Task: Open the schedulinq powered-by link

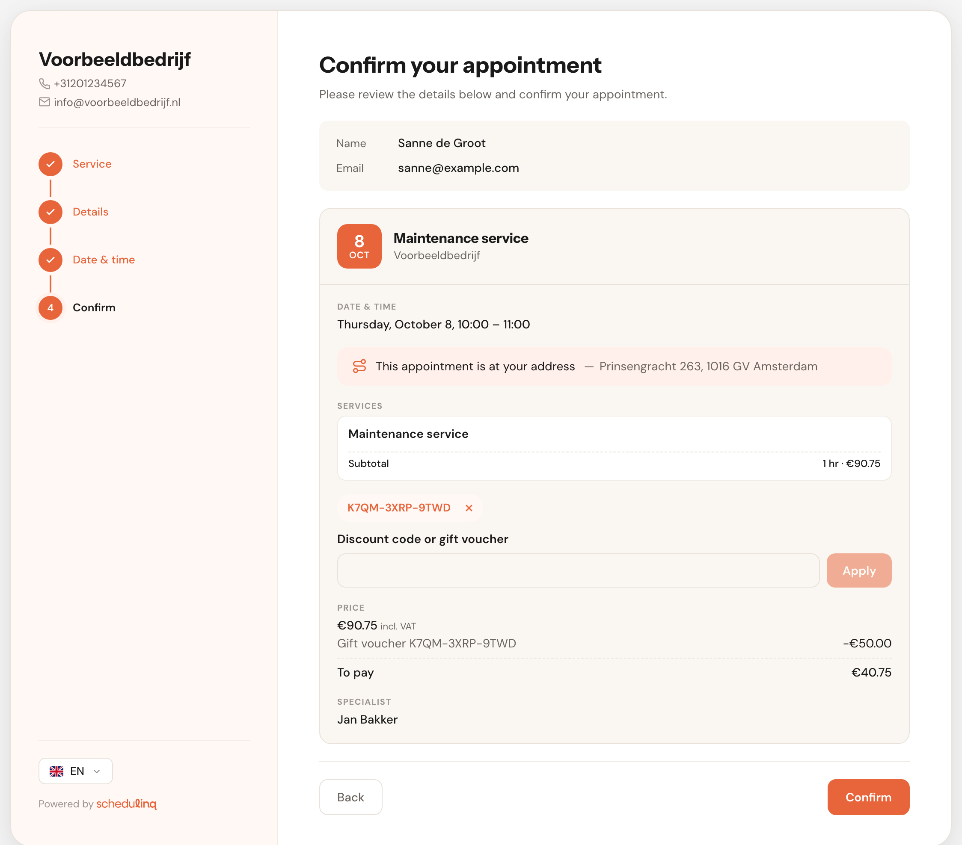Action: point(126,804)
